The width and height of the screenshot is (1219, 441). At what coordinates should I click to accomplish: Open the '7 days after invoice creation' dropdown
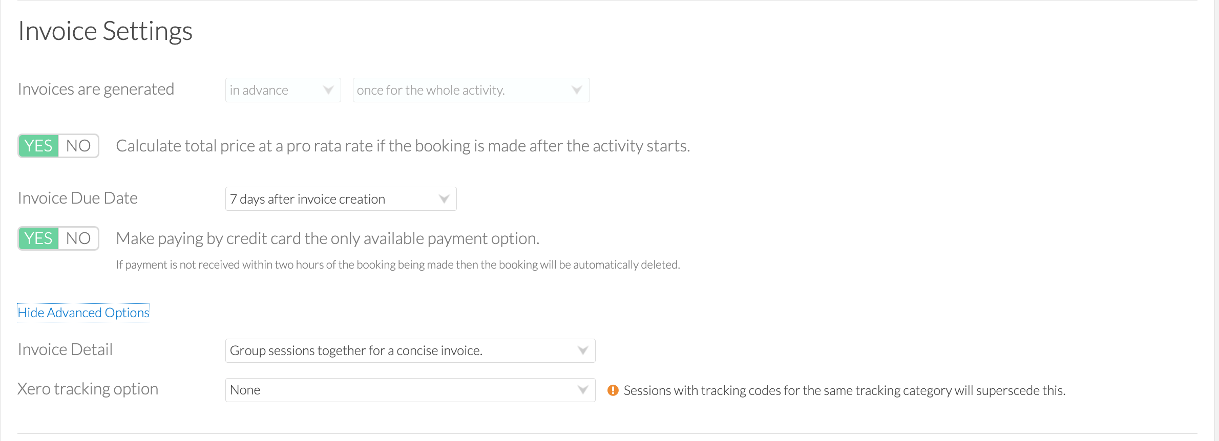click(x=341, y=199)
